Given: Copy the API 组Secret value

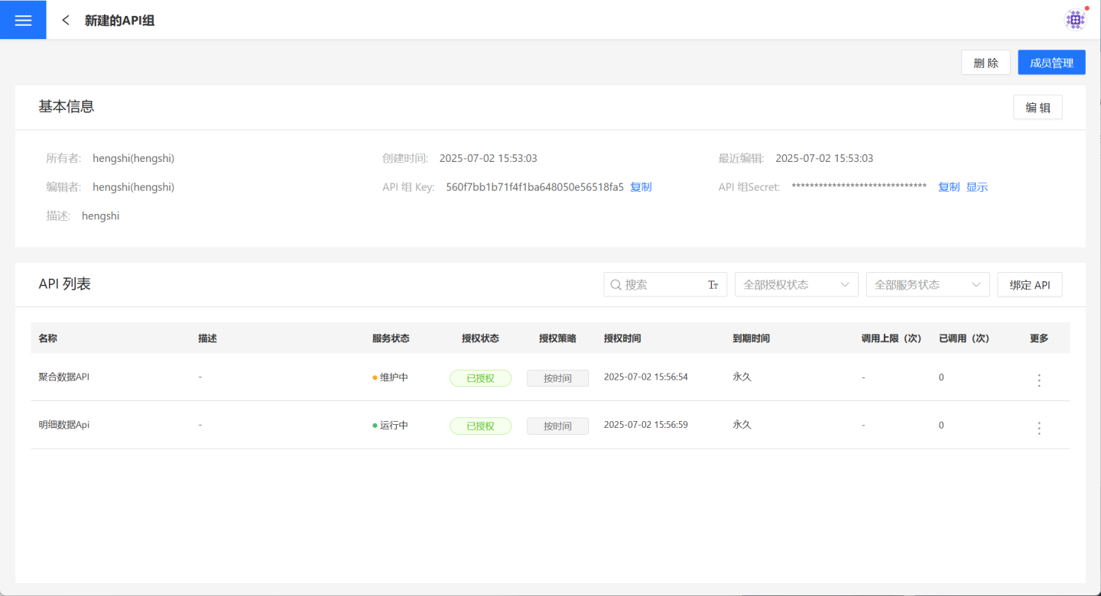Looking at the screenshot, I should click(948, 187).
